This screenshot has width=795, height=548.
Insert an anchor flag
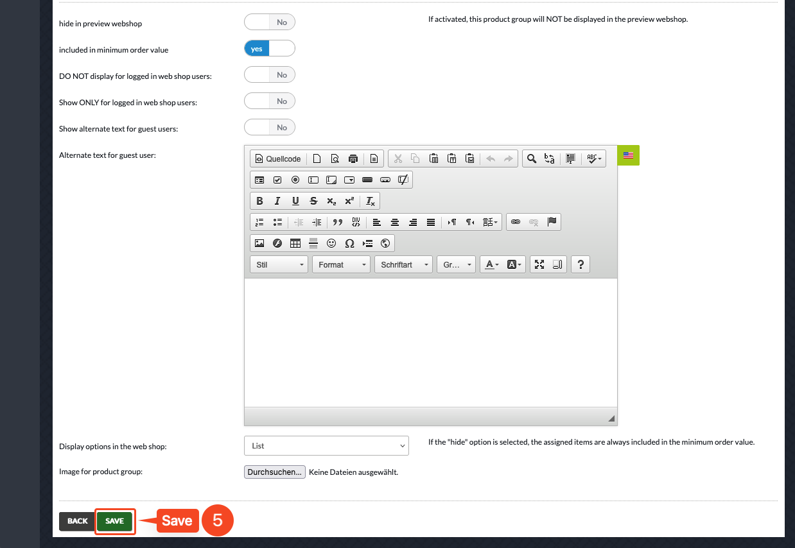(x=552, y=222)
